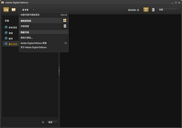182x128 pixels.
Task: Minimize the Adobe Digital Editions window
Action: pos(172,3)
